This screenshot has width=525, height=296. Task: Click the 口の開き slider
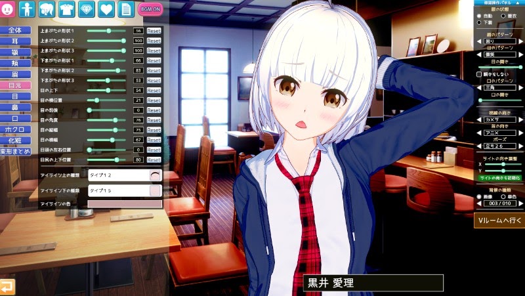[500, 100]
